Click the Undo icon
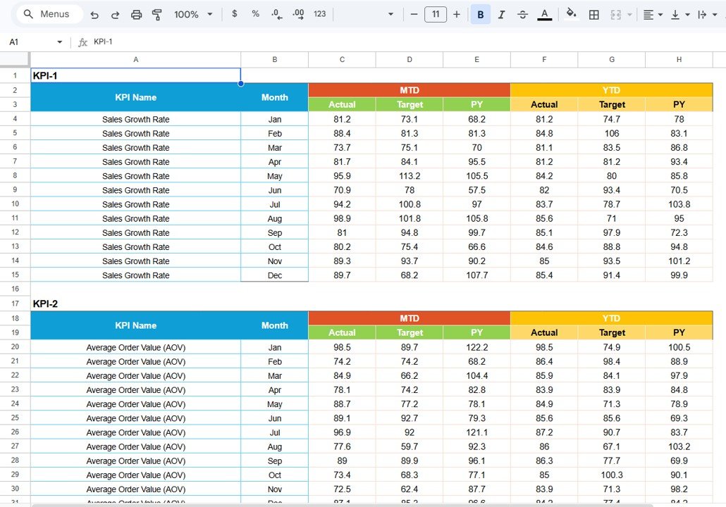The image size is (726, 507). pyautogui.click(x=95, y=14)
